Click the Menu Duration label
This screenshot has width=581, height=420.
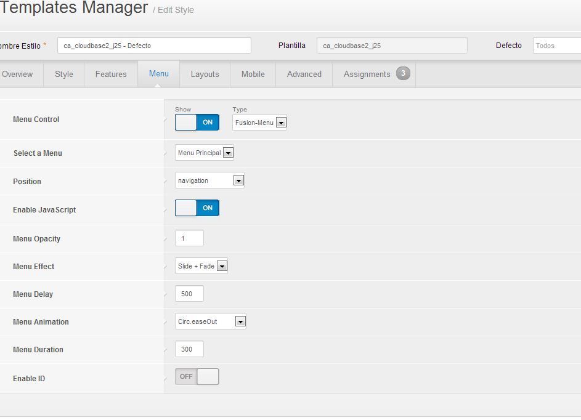coord(38,350)
